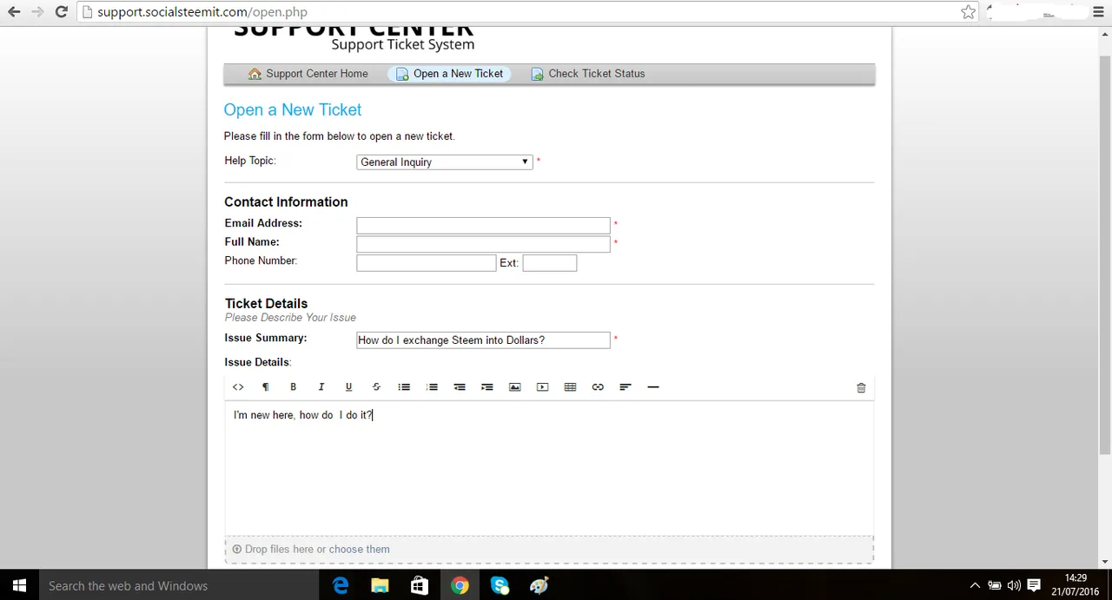
Task: Open Windows Store from the taskbar
Action: (420, 586)
